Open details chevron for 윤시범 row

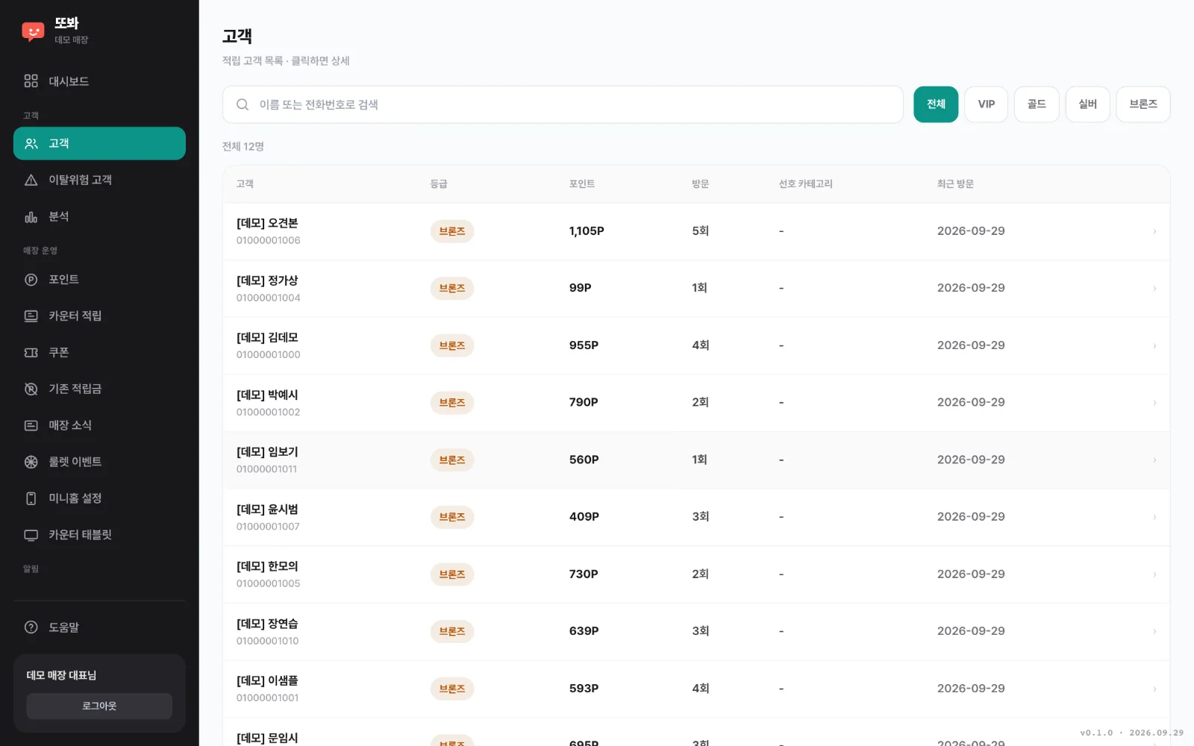[x=1154, y=517]
